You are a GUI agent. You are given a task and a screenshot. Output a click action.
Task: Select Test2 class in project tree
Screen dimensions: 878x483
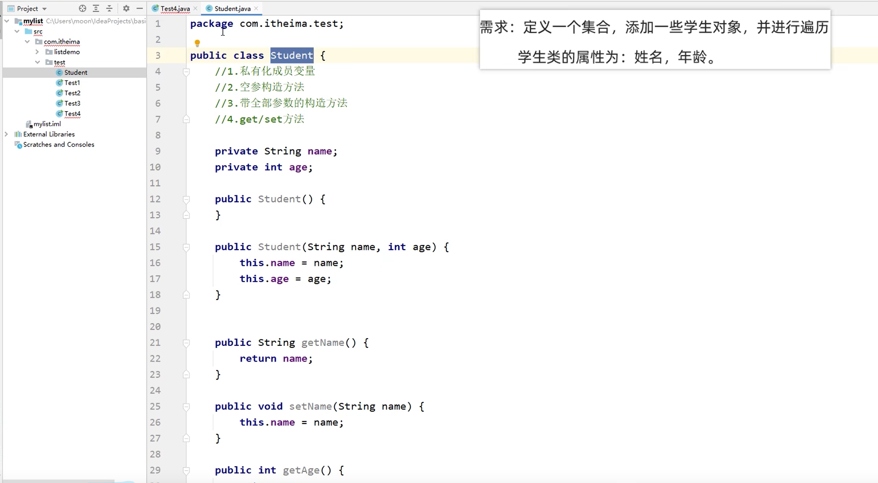point(72,93)
